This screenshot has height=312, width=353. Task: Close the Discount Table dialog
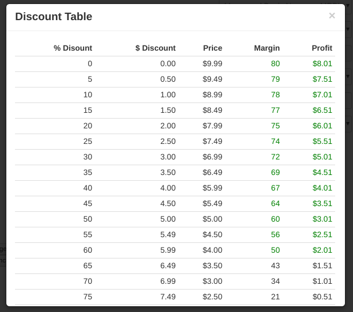(332, 16)
